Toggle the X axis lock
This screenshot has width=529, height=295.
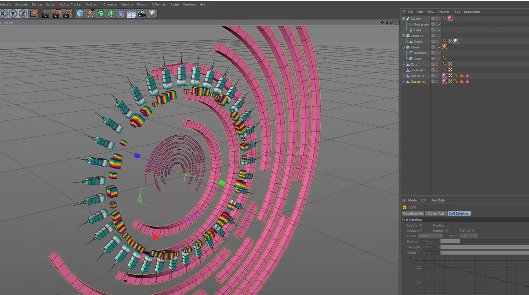[3, 14]
